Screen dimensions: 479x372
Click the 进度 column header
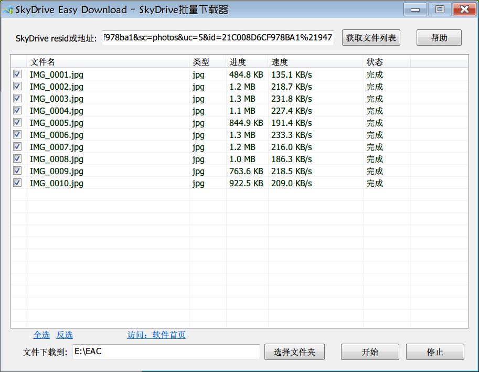247,62
